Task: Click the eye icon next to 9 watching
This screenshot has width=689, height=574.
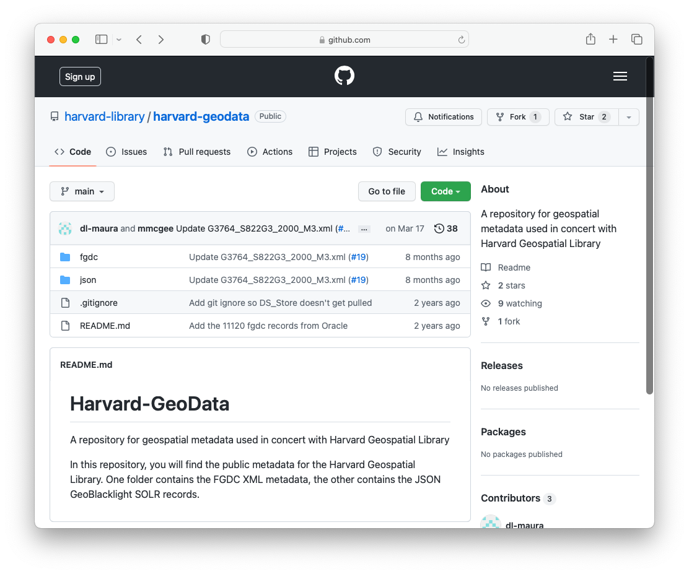Action: (x=486, y=303)
